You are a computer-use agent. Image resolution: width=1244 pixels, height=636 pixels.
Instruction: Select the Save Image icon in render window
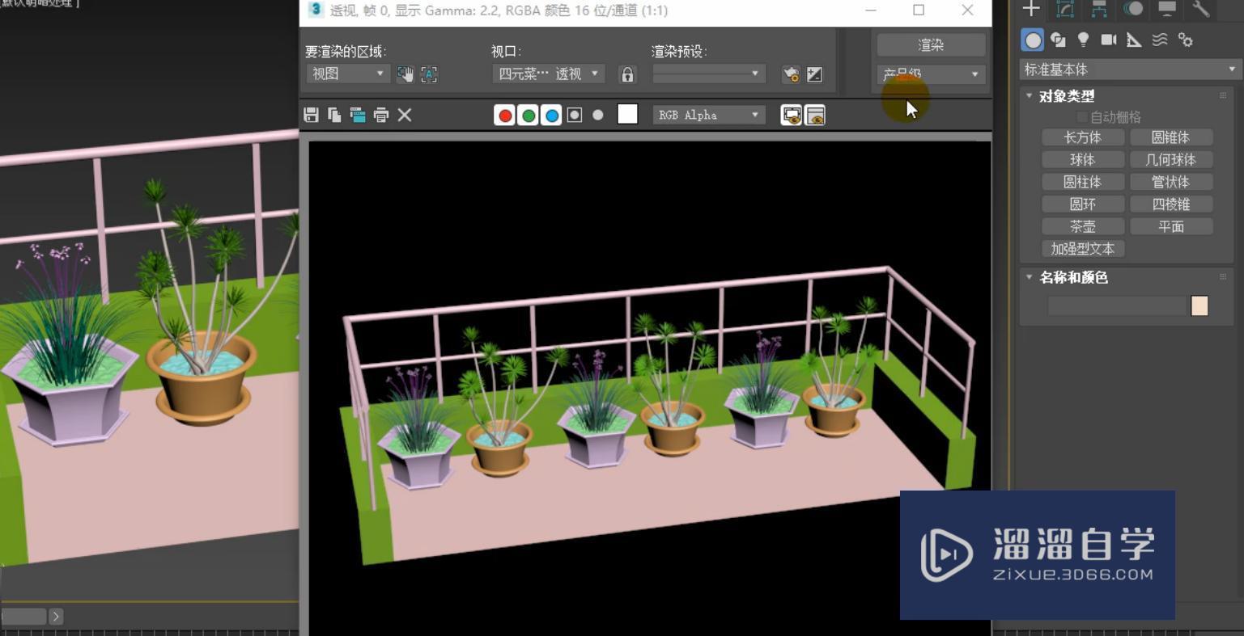(310, 115)
